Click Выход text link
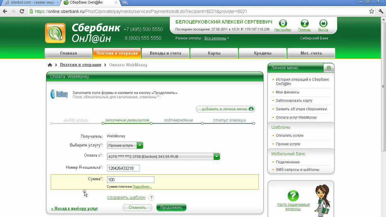 pyautogui.click(x=323, y=30)
